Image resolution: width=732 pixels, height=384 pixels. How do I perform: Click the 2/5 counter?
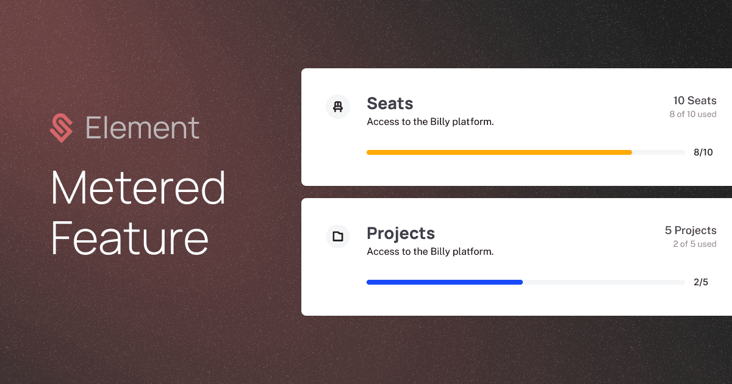(701, 282)
